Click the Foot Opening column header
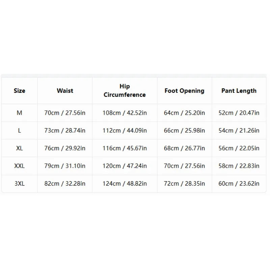The width and height of the screenshot is (270, 270). 184,91
